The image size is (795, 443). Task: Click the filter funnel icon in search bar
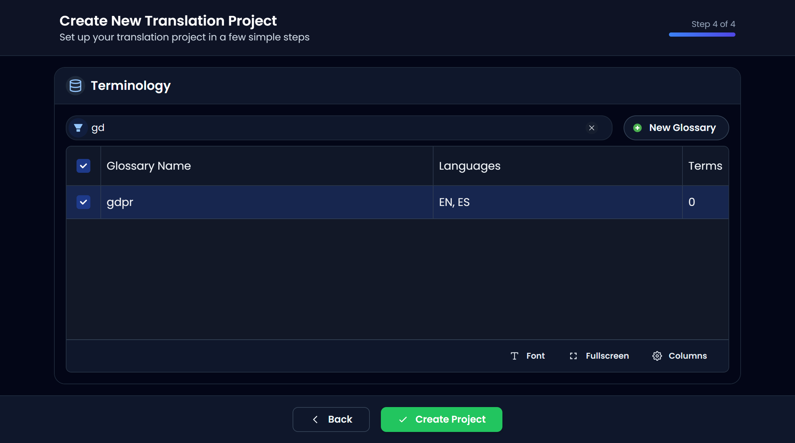[78, 128]
